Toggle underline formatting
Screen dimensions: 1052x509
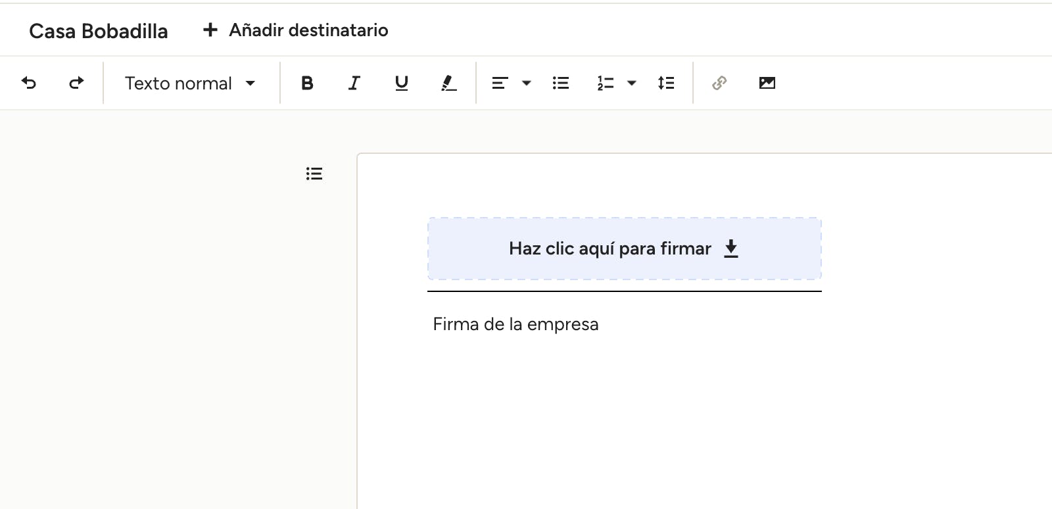401,83
